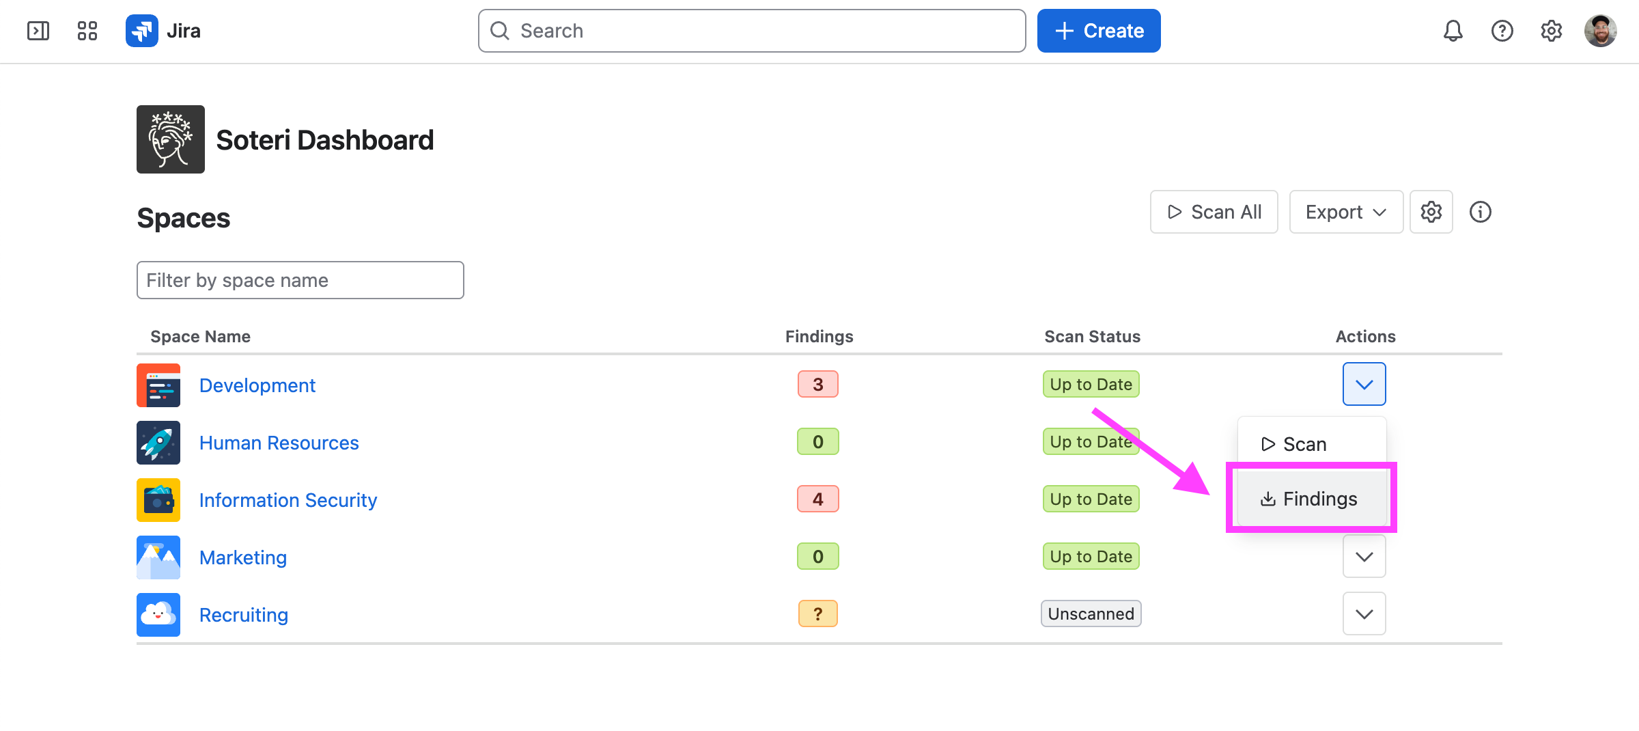Expand the Marketing actions dropdown
Screen dimensions: 1639x731
[1364, 556]
